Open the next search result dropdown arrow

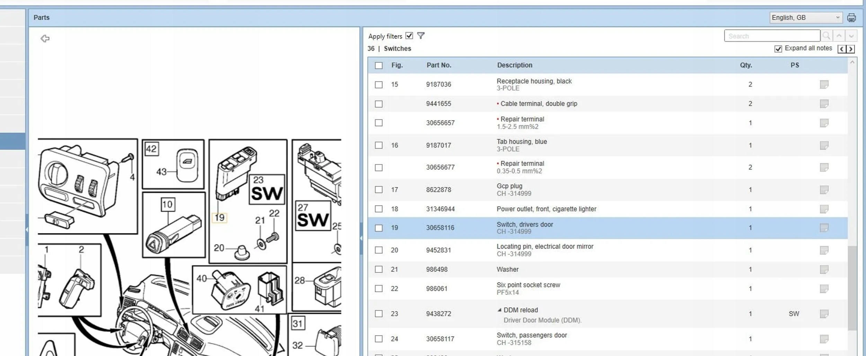point(851,36)
